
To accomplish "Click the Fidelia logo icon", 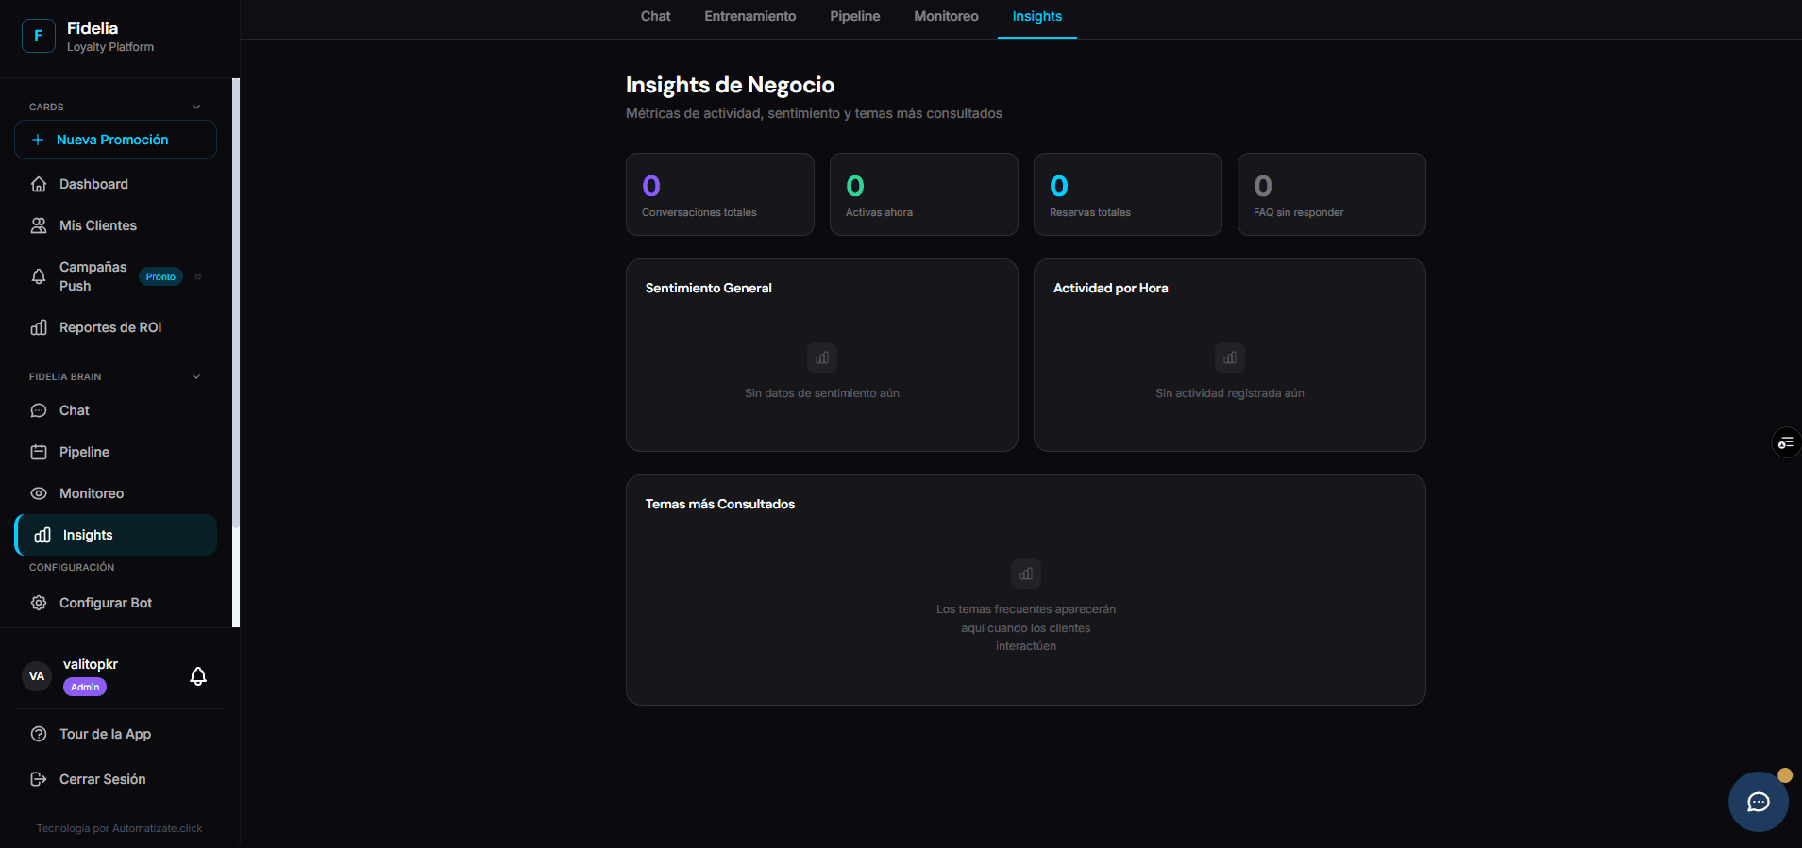I will (x=39, y=36).
